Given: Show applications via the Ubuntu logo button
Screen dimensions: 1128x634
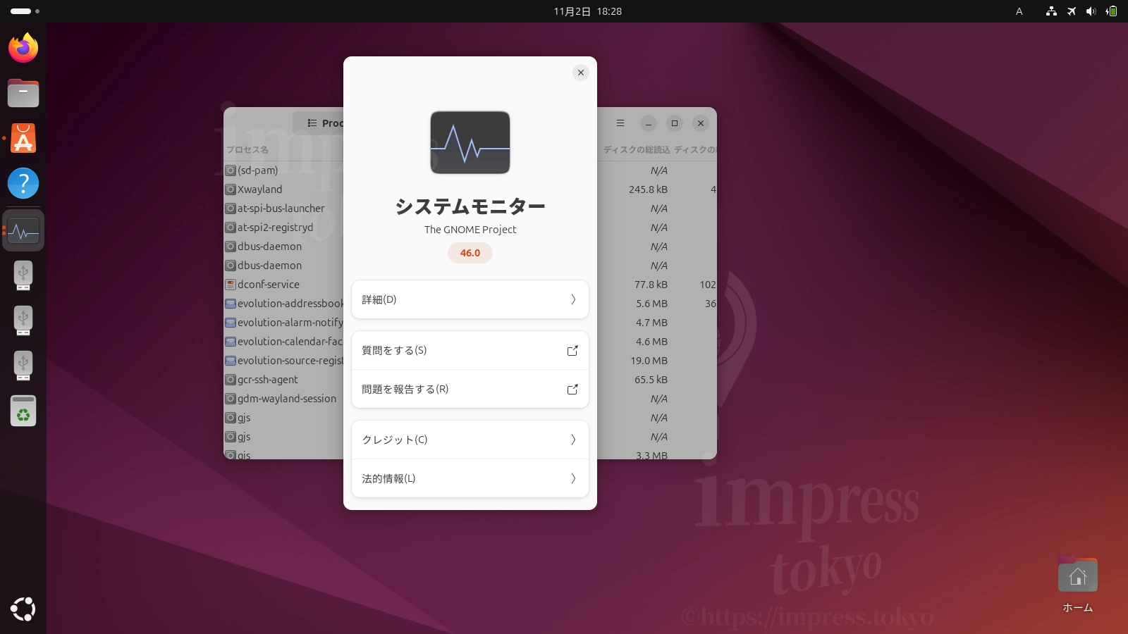Looking at the screenshot, I should pos(23,609).
